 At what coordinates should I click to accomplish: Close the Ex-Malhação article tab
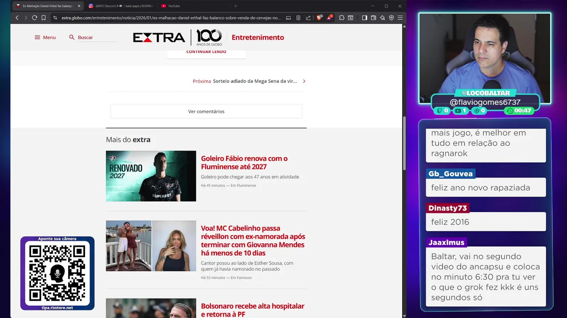[79, 6]
